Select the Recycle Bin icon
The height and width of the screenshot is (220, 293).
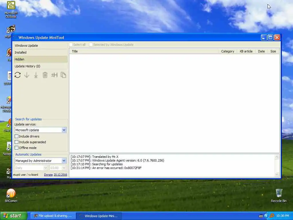click(x=279, y=195)
